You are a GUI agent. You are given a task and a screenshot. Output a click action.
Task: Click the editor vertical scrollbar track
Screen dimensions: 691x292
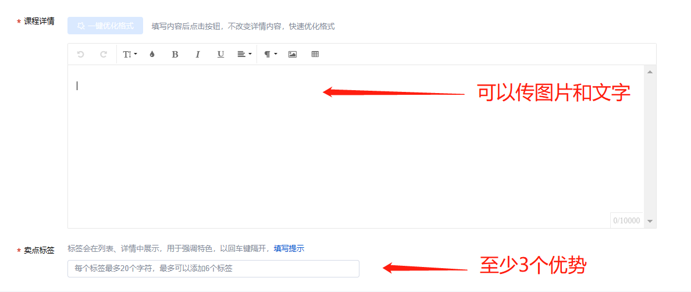tap(650, 146)
